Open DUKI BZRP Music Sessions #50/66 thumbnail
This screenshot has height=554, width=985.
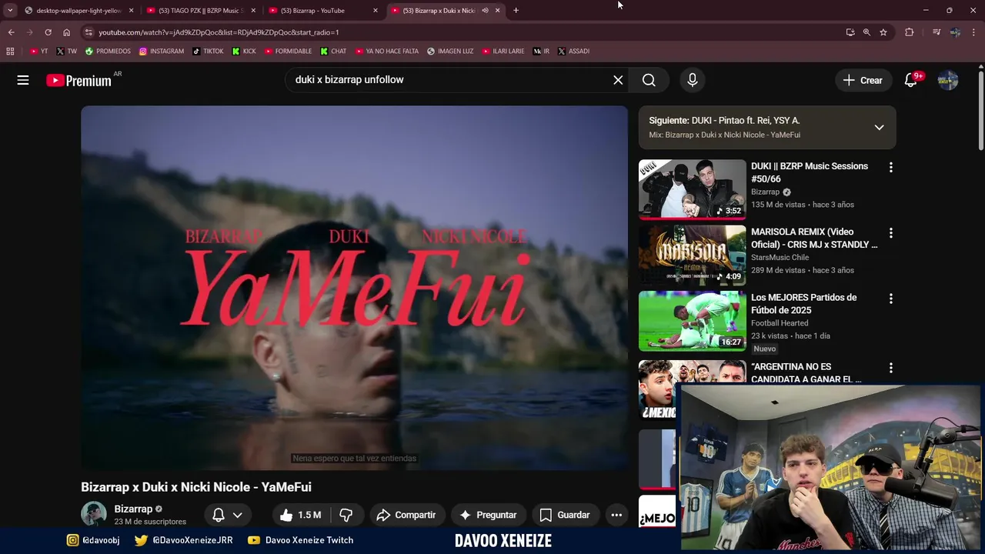pyautogui.click(x=693, y=189)
